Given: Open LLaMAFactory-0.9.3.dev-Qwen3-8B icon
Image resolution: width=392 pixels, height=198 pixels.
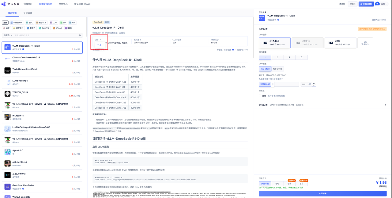Looking at the screenshot, I should (7, 128).
